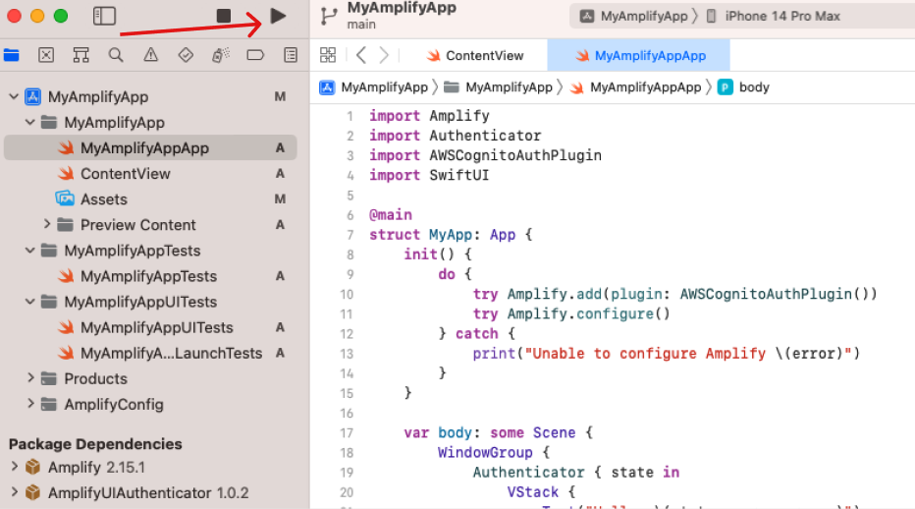Expand the AmplifyConfig folder
The image size is (915, 509).
tap(30, 404)
